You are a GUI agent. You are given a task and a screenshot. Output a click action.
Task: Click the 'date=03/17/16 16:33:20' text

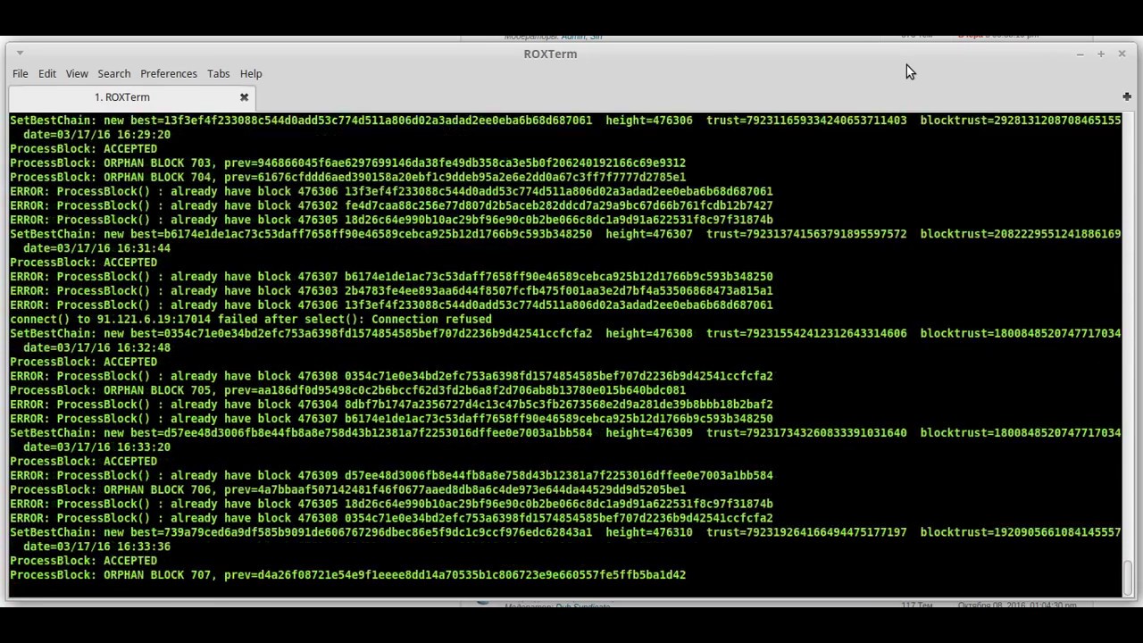tap(96, 447)
